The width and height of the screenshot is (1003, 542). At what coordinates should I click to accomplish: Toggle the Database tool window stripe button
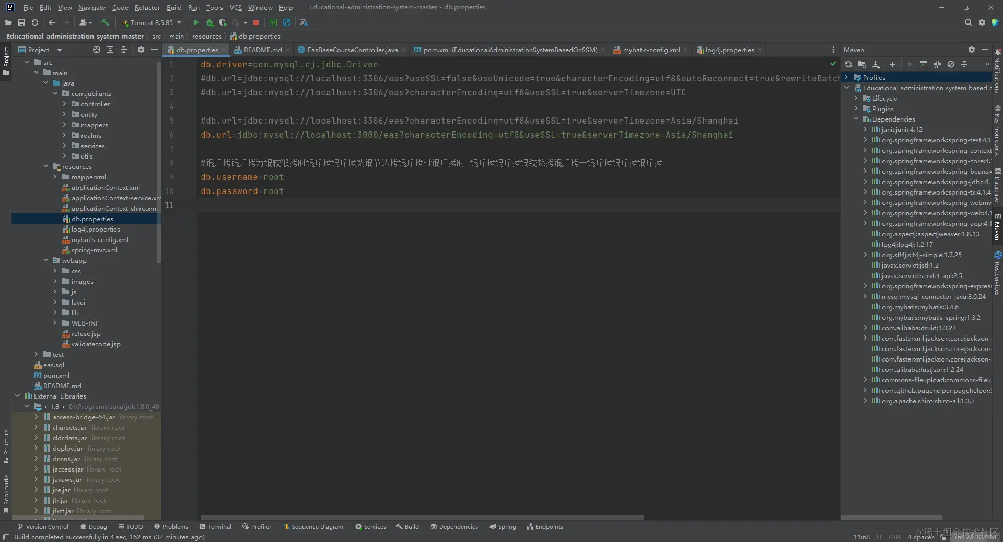(997, 185)
